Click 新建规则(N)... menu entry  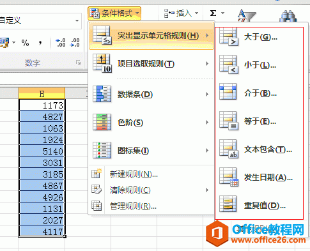pos(151,174)
